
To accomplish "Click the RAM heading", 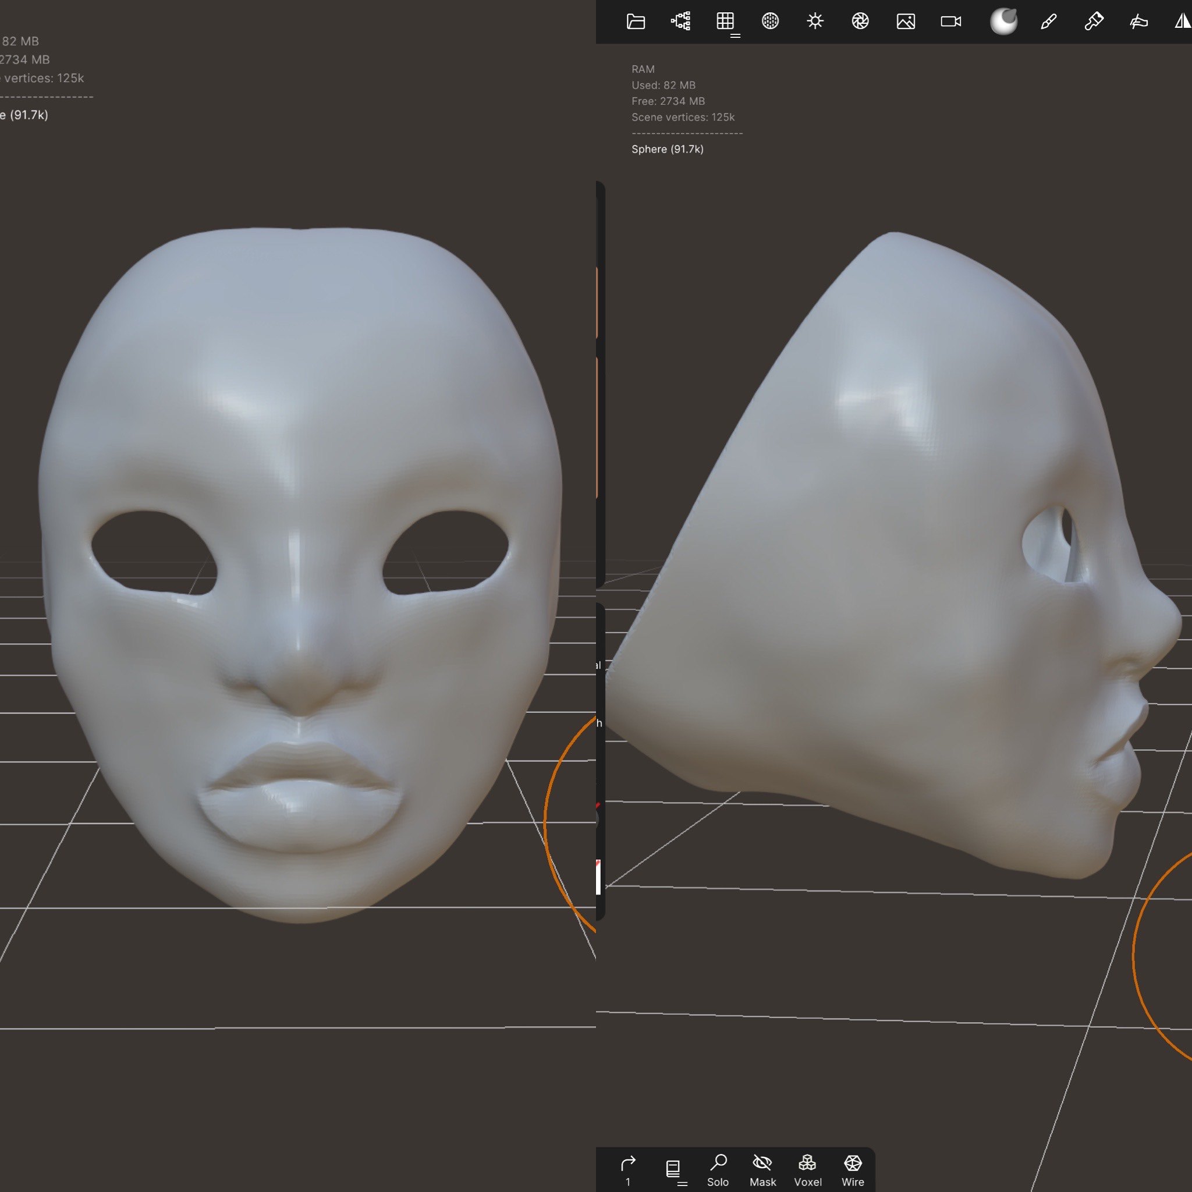I will pos(643,69).
